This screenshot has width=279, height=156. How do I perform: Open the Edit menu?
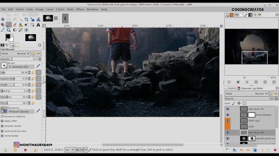10,10
